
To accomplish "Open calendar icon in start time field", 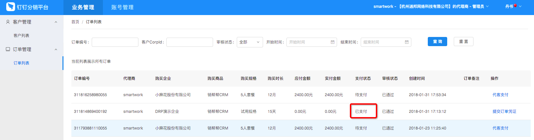I will pyautogui.click(x=332, y=42).
